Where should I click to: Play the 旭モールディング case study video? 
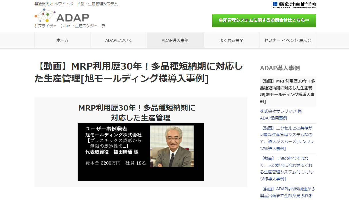point(141,152)
